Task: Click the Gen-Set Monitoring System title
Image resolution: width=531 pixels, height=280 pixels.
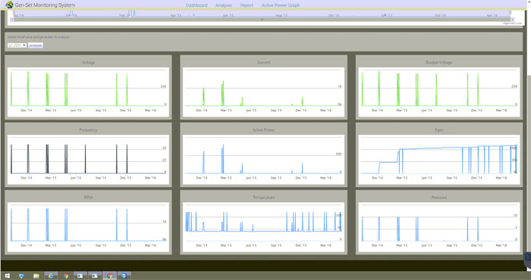Action: point(45,5)
